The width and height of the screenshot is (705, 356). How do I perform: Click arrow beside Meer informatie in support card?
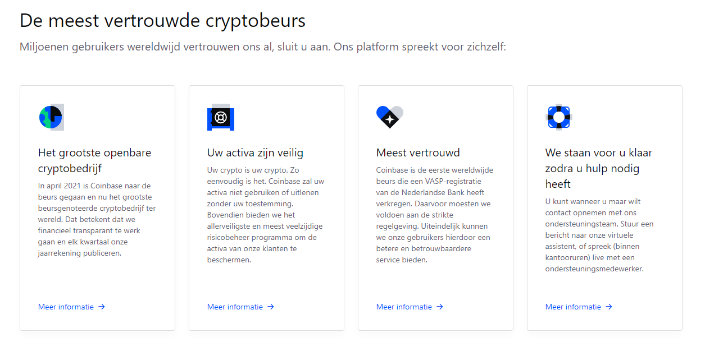pos(609,307)
